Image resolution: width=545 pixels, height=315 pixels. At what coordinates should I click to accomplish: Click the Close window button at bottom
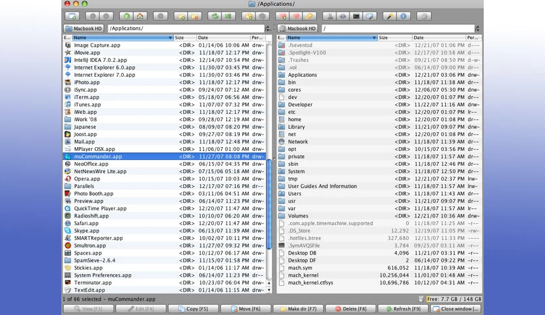pos(456,308)
